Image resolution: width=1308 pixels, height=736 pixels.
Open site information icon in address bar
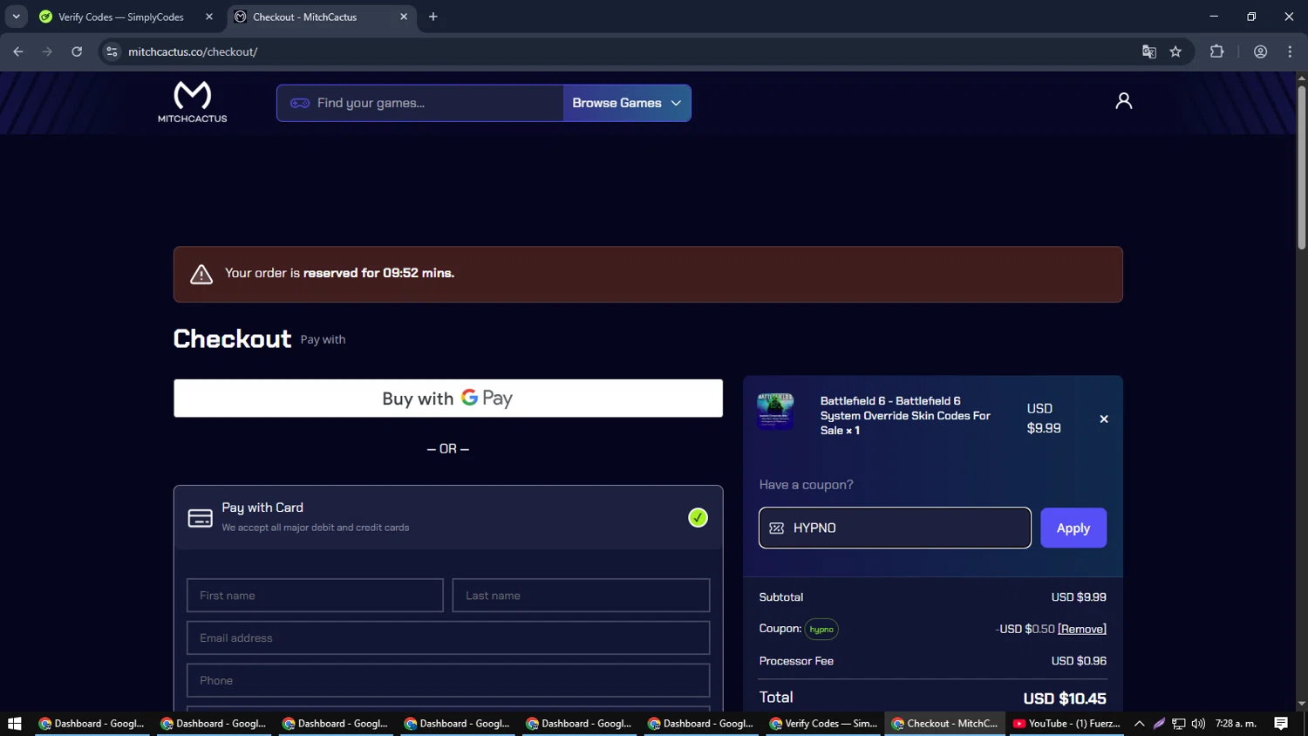pyautogui.click(x=112, y=51)
